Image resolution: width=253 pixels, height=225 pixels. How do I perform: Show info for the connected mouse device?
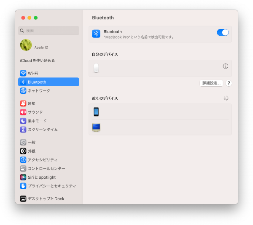click(226, 66)
